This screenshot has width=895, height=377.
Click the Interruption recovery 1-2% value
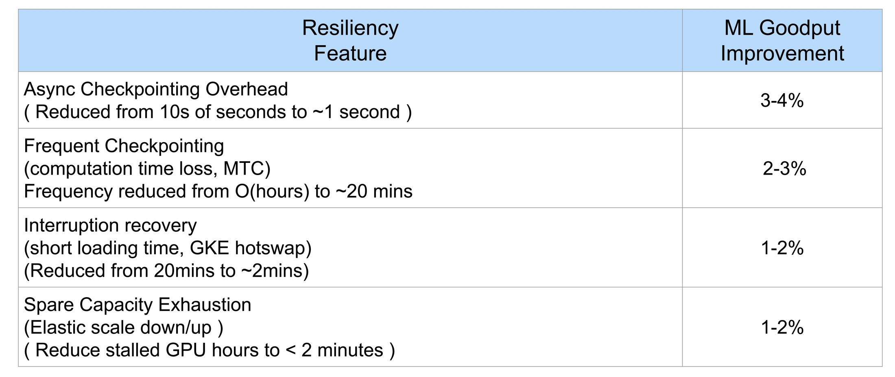782,248
